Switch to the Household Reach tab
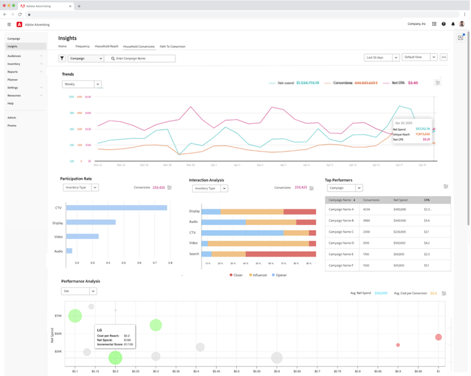The width and height of the screenshot is (471, 376). coord(106,47)
